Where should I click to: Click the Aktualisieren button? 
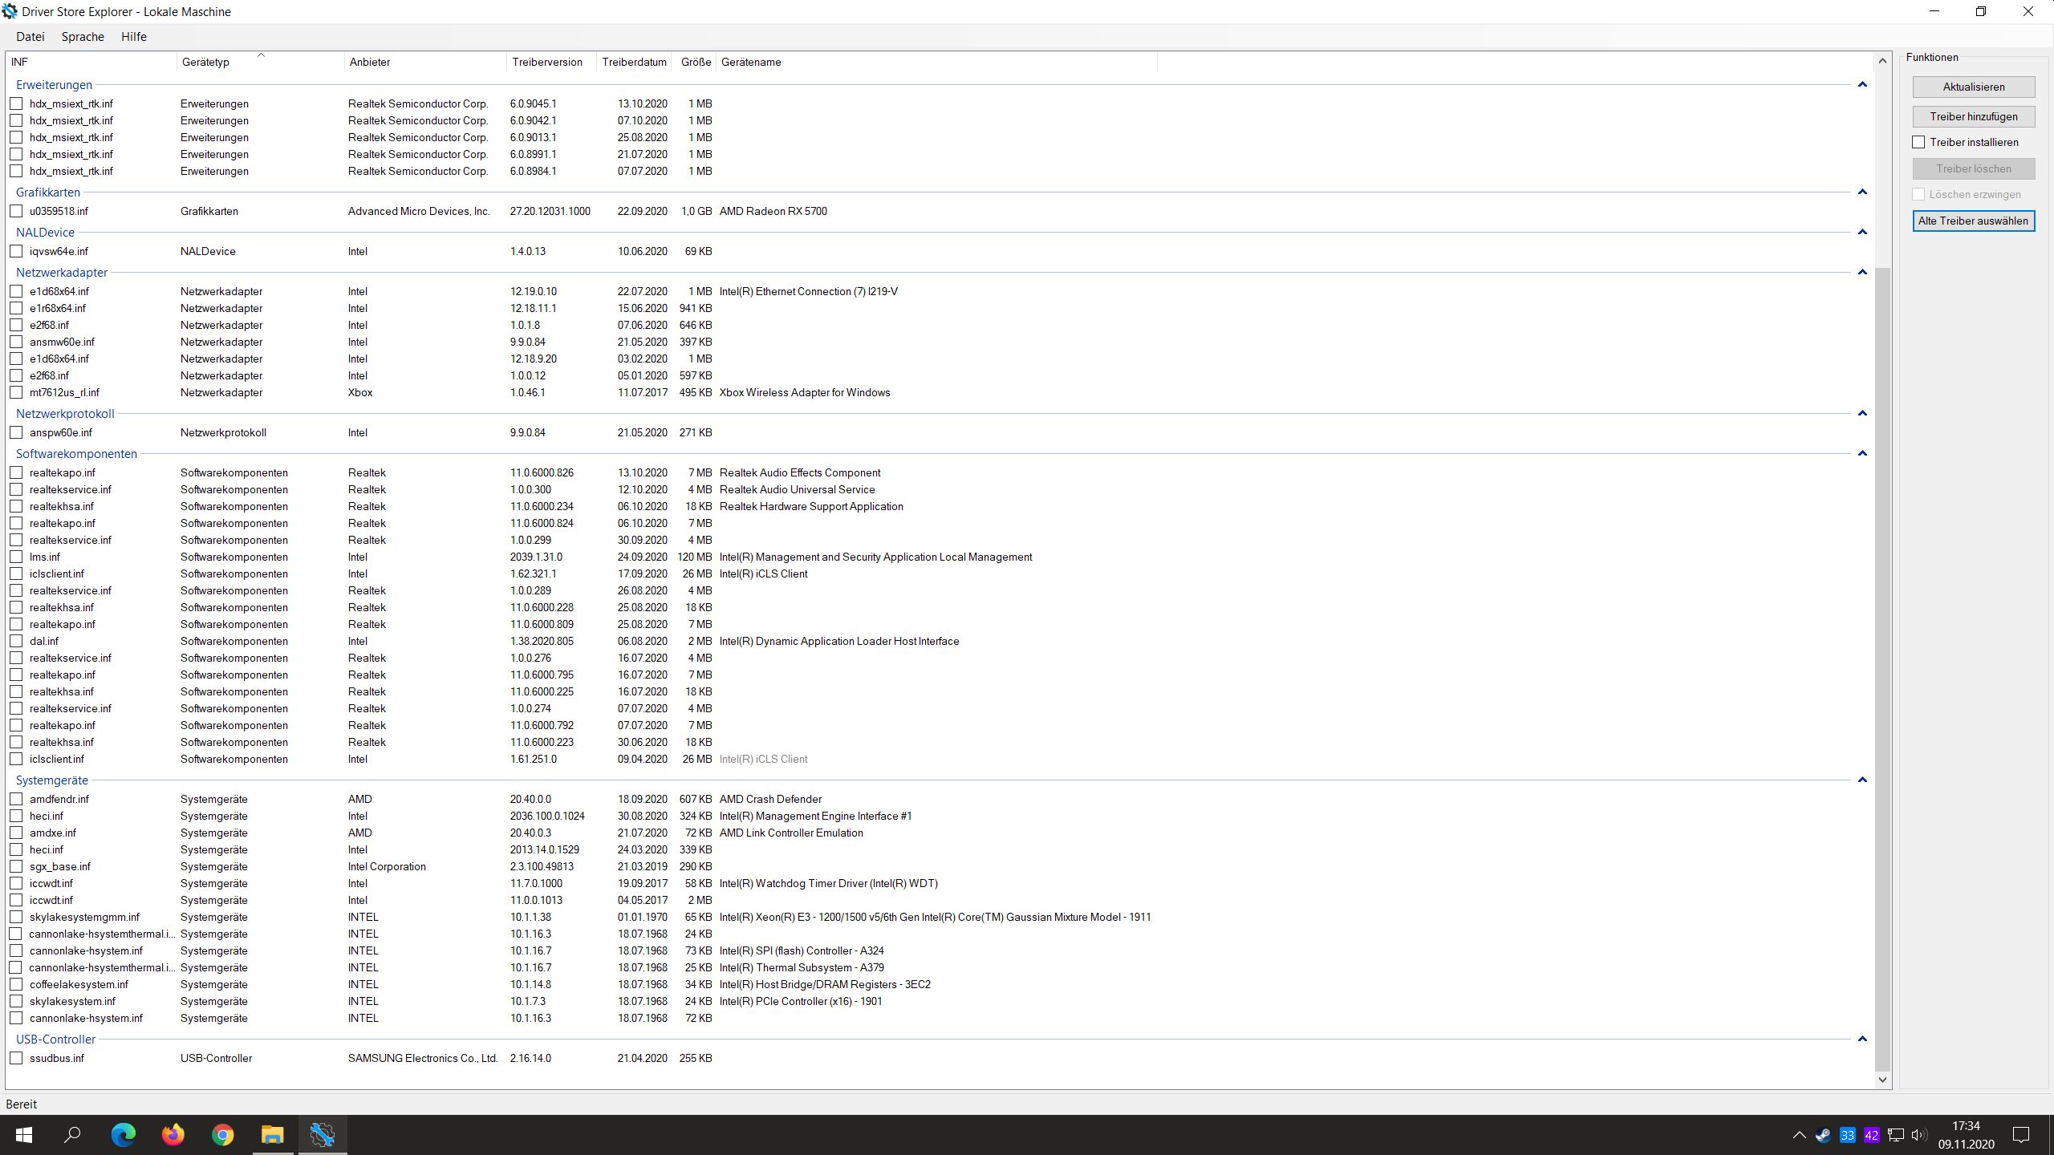pos(1974,87)
